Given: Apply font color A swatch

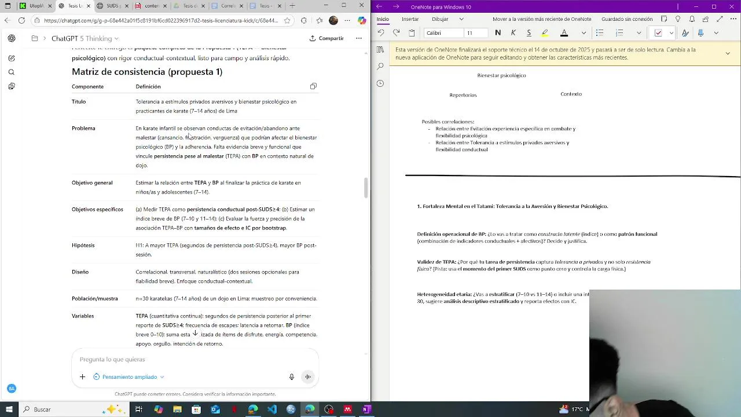Looking at the screenshot, I should [x=564, y=33].
